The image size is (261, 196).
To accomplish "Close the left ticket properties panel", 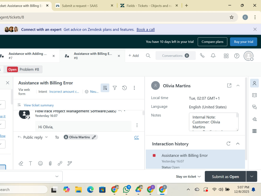I will (8, 83).
